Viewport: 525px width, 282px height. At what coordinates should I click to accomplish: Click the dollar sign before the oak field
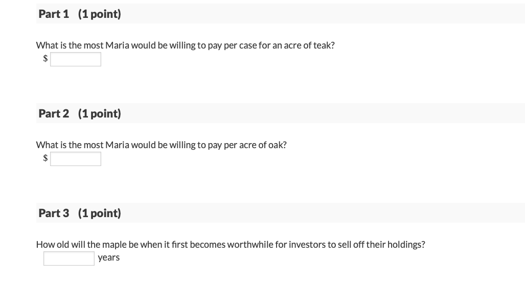[45, 158]
